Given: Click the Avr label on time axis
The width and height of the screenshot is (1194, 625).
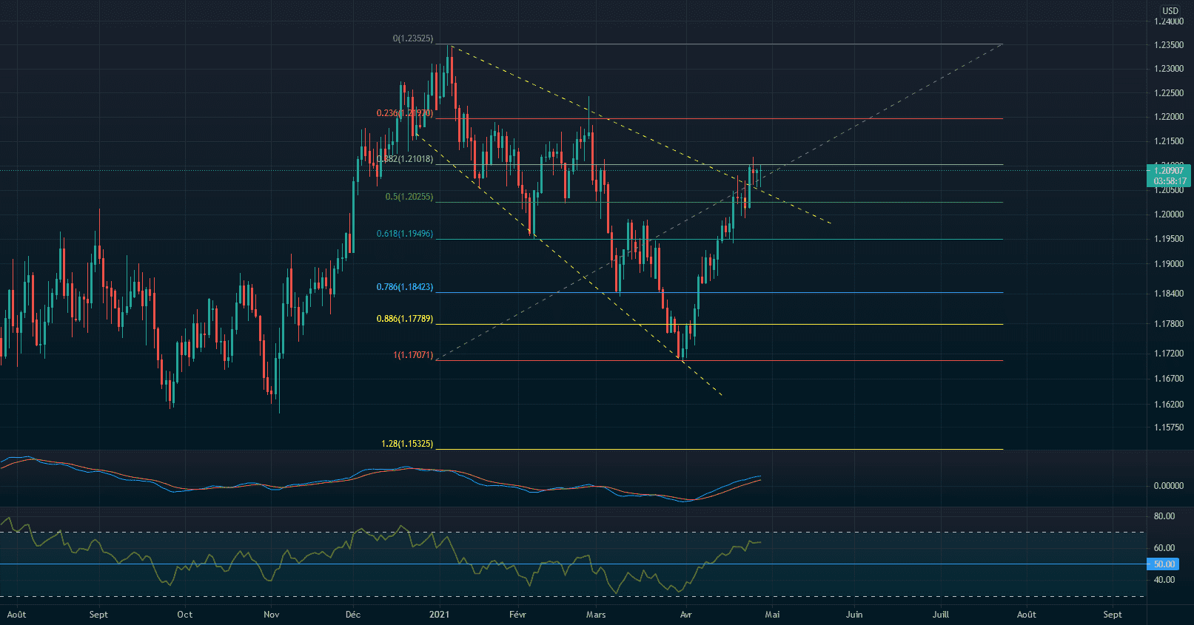Looking at the screenshot, I should pyautogui.click(x=685, y=615).
